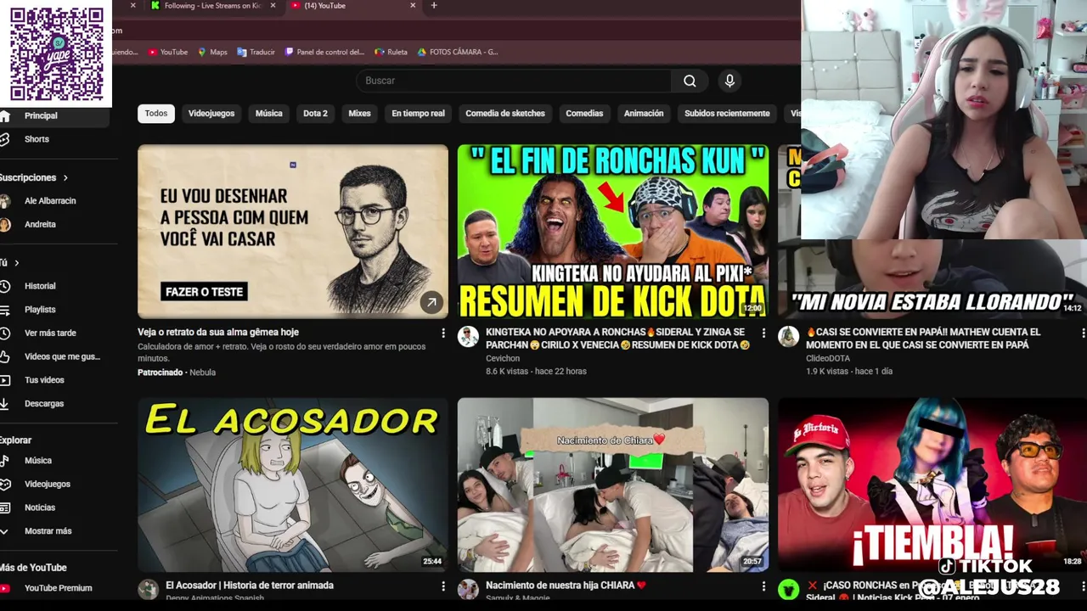
Task: Select Comedia de sketches chip
Action: tap(505, 114)
